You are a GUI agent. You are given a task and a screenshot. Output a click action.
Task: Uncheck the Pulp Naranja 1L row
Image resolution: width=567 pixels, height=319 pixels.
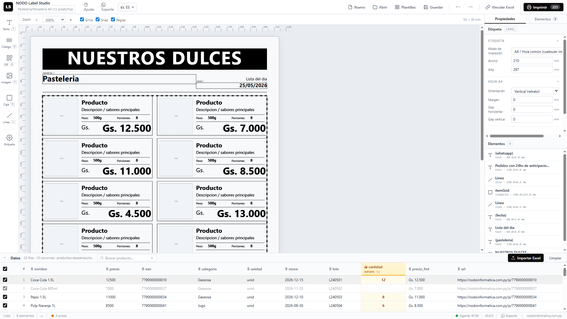pos(5,305)
